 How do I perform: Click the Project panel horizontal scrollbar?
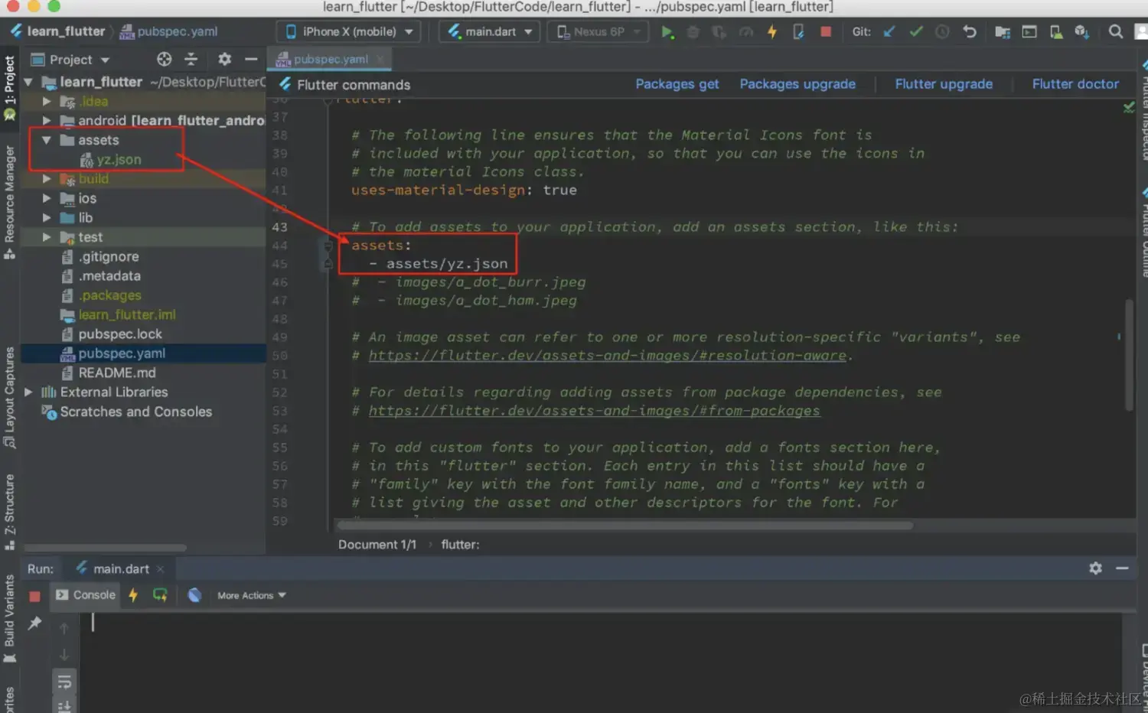pos(105,548)
